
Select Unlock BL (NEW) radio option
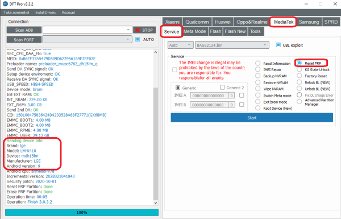click(x=300, y=89)
